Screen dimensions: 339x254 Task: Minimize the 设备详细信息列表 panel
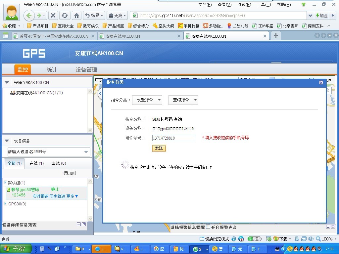point(79,225)
